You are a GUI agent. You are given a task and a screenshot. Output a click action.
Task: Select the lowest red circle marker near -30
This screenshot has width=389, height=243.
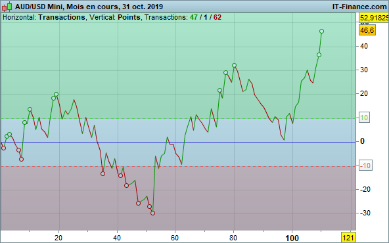tap(153, 213)
